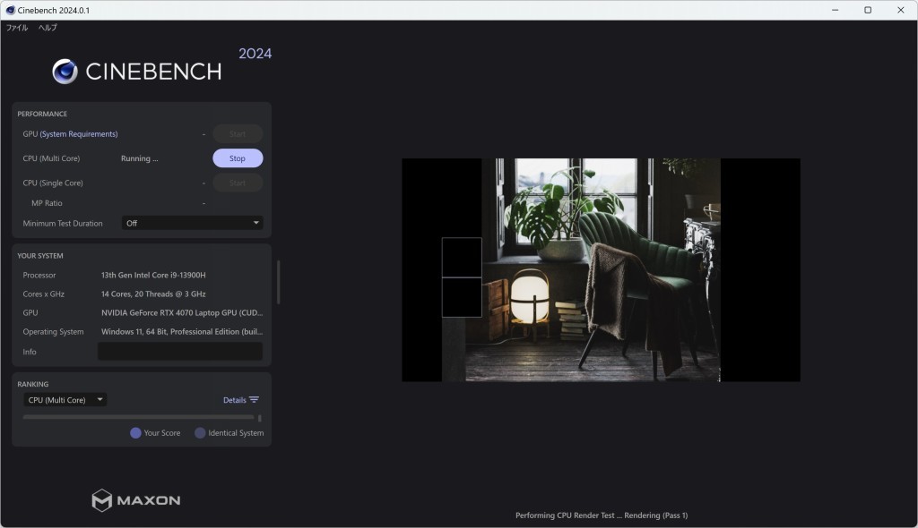
Task: Click the ranking score progress bar
Action: (138, 418)
